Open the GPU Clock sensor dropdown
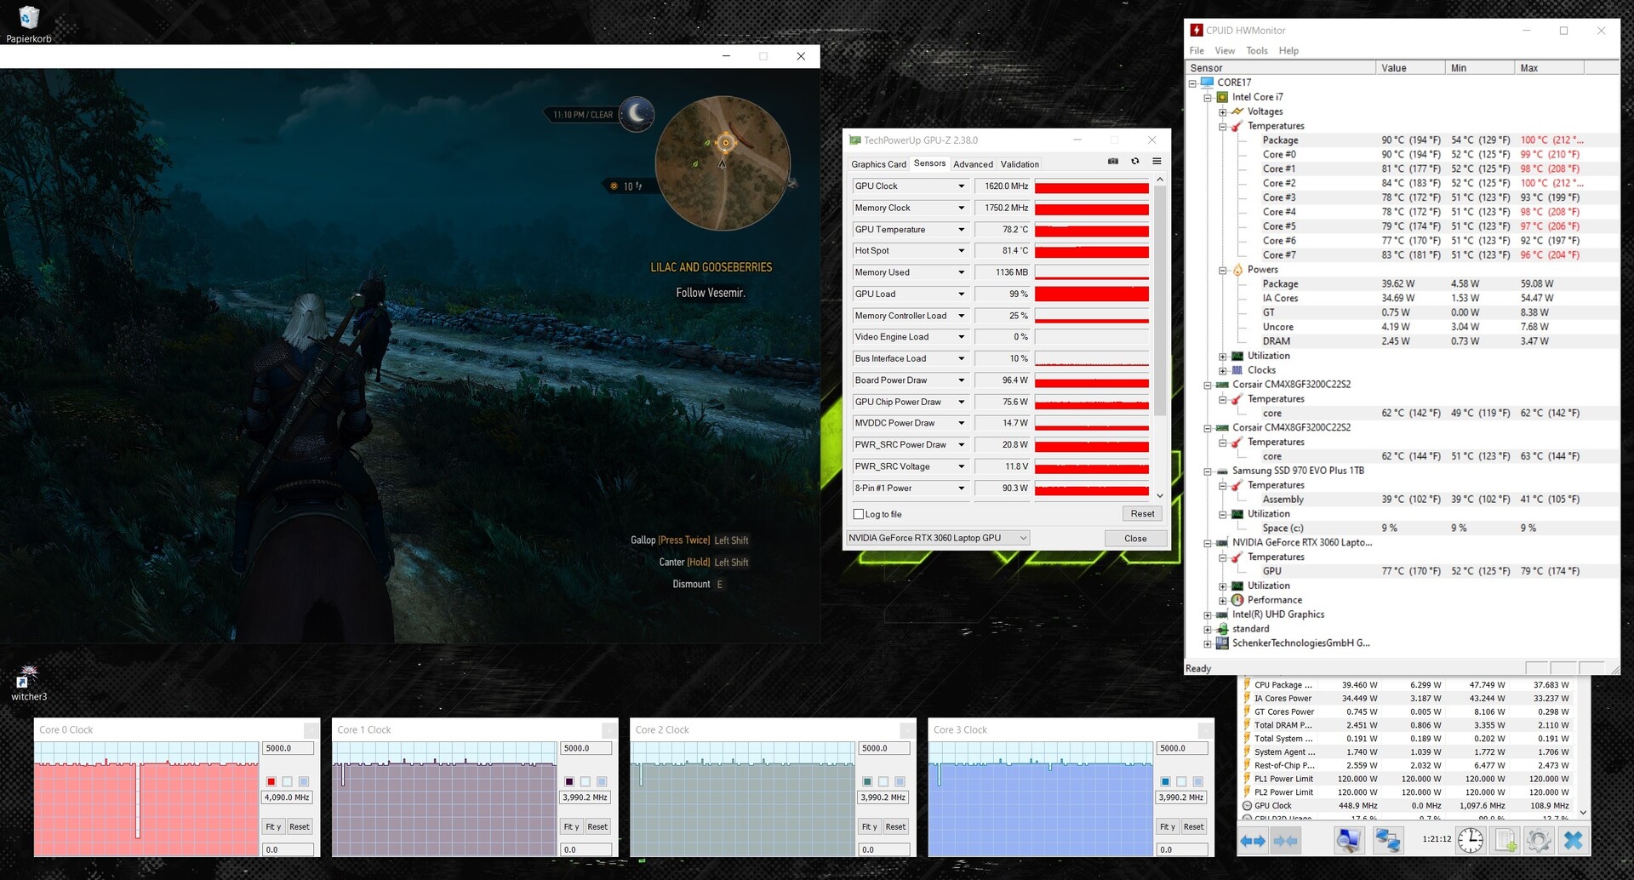 962,186
